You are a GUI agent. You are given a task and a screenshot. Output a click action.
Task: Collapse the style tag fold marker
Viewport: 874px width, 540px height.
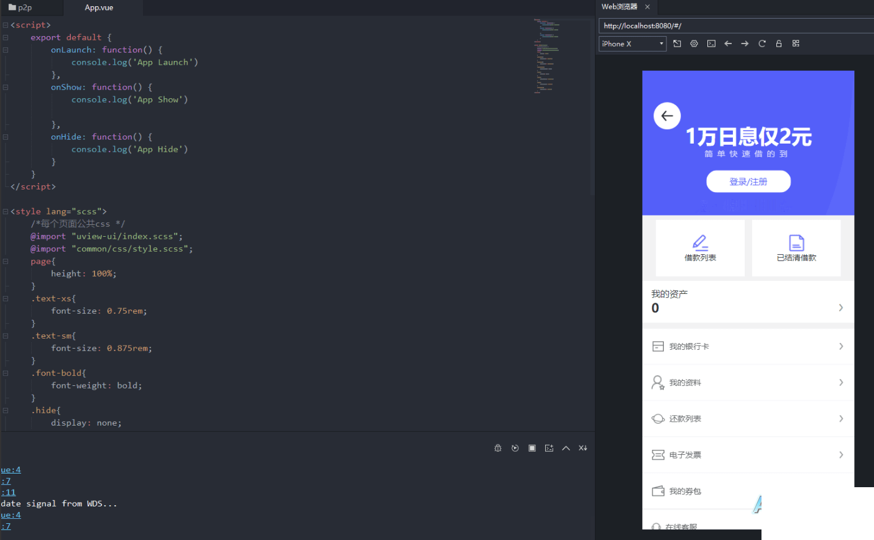pyautogui.click(x=6, y=211)
